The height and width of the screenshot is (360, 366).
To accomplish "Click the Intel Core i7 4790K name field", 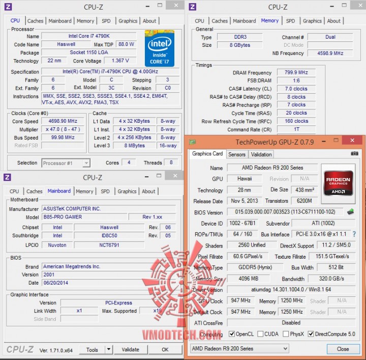I will point(89,36).
